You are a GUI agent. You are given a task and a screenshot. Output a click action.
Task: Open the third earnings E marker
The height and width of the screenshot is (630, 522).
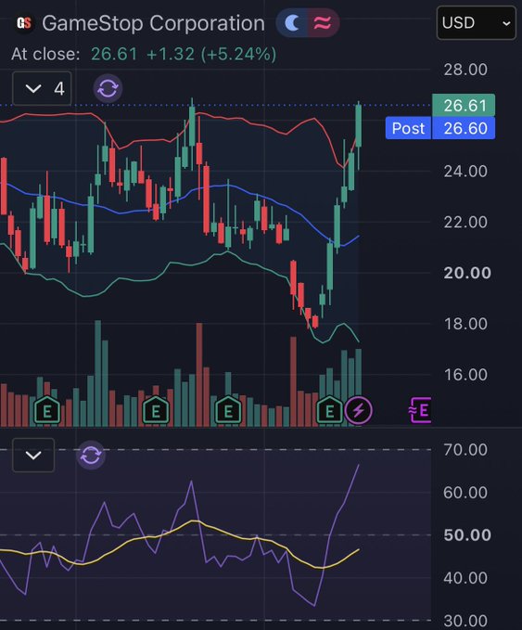[228, 411]
